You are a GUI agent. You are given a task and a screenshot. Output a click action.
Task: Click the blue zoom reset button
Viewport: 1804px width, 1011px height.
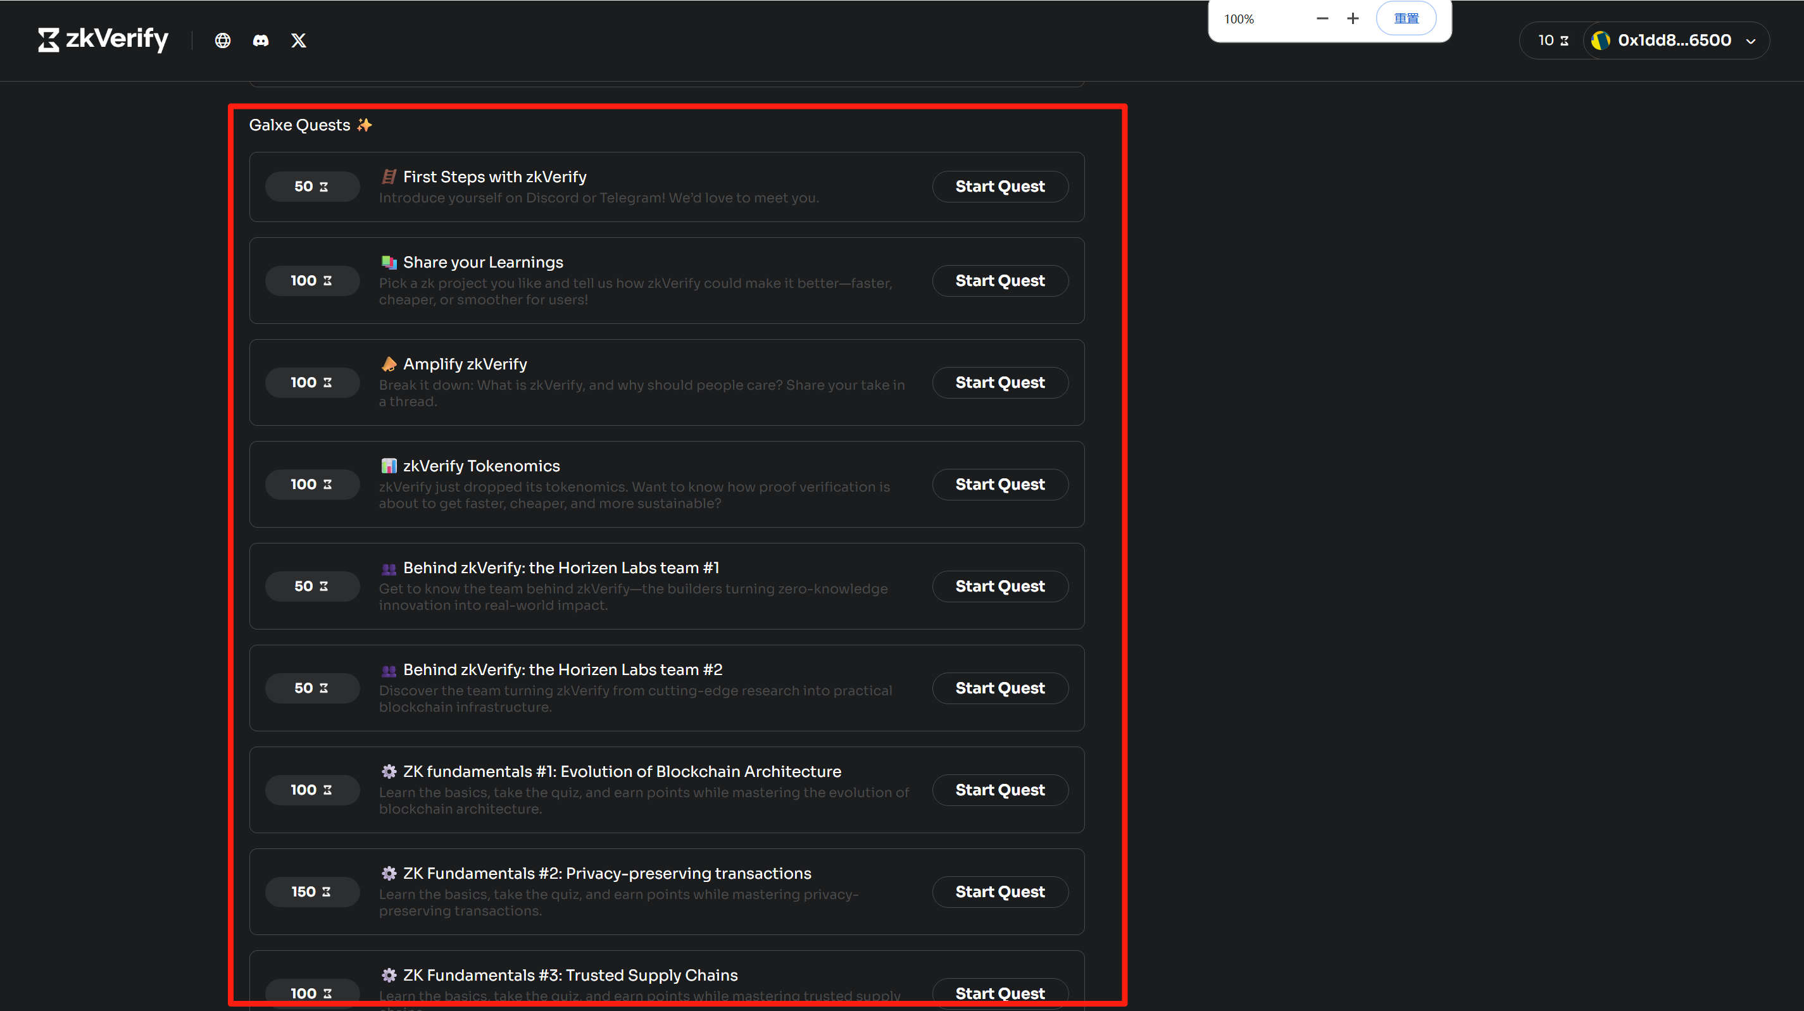coord(1406,19)
